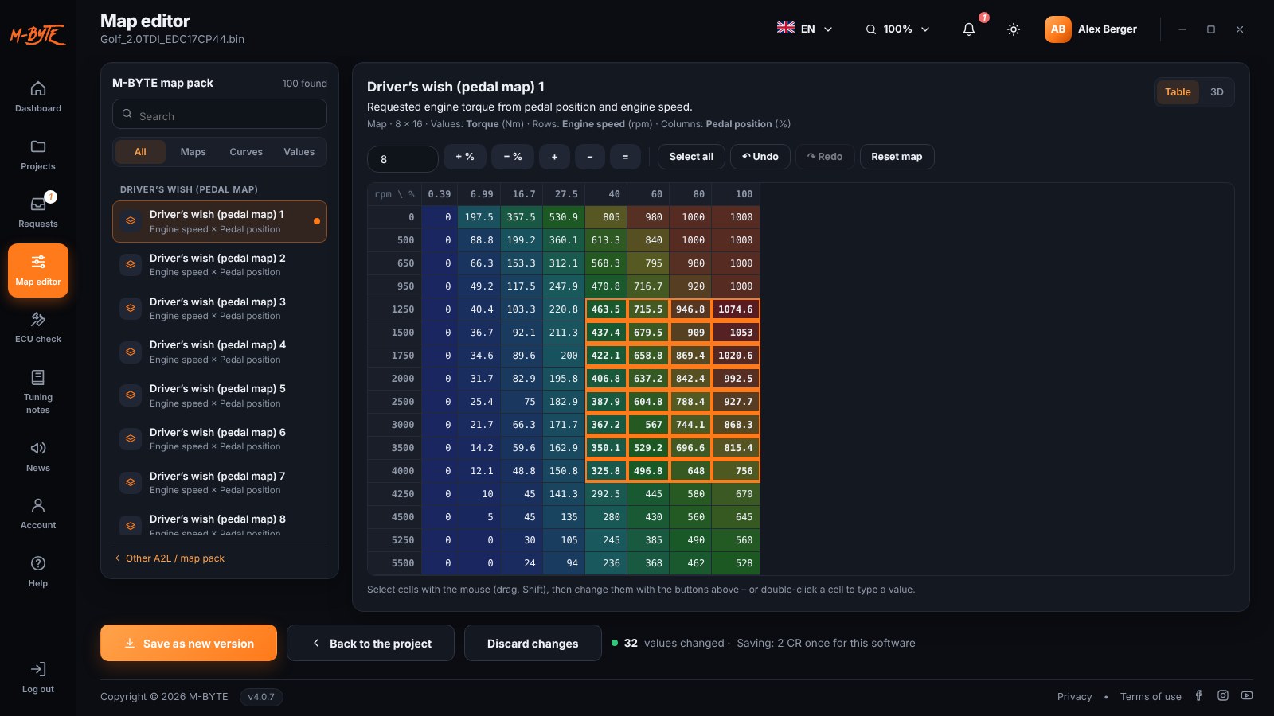Click the Reset map button
The height and width of the screenshot is (716, 1274).
click(x=897, y=157)
